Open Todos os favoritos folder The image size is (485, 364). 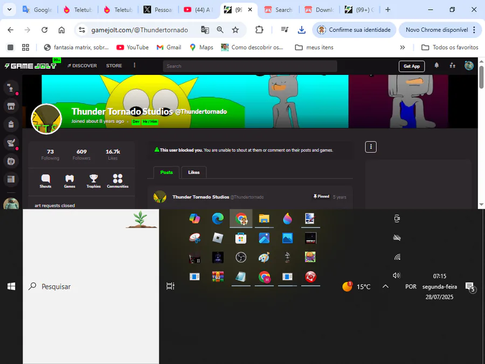click(x=450, y=47)
